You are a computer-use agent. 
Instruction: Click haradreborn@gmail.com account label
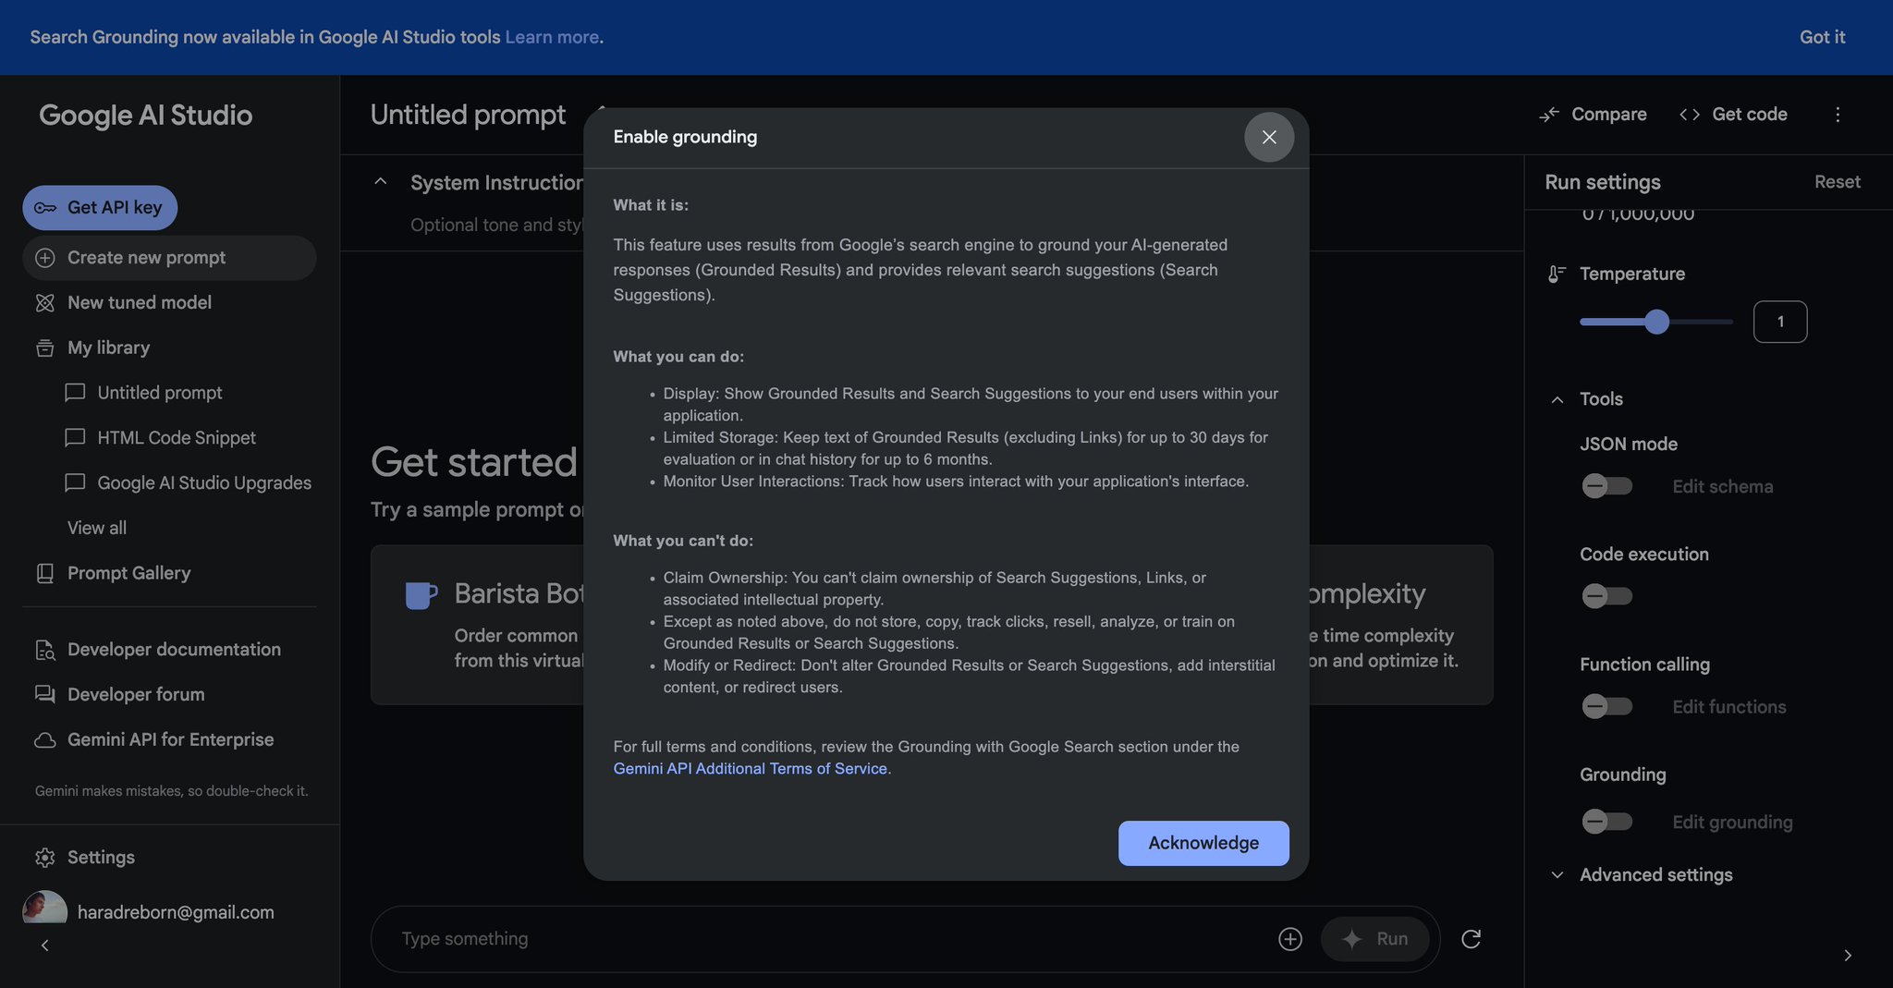176,912
